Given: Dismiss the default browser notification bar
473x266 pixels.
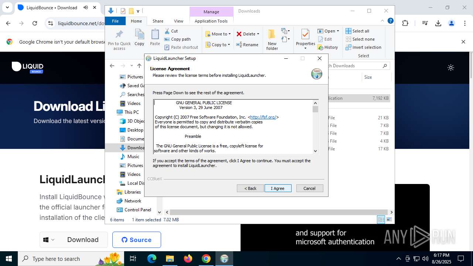Looking at the screenshot, I should [463, 42].
